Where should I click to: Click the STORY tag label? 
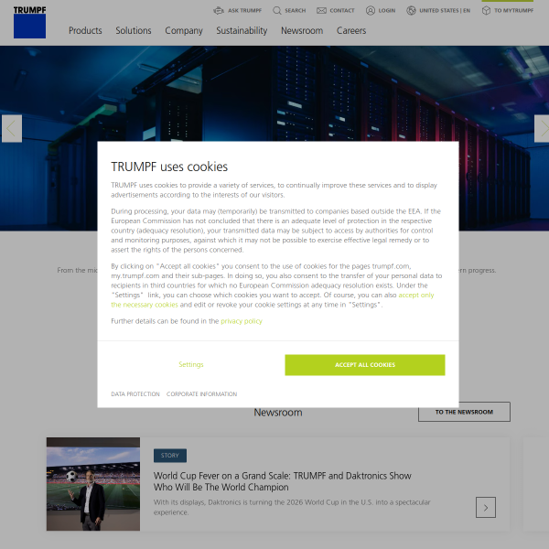[x=170, y=455]
